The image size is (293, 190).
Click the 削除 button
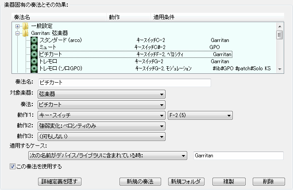pyautogui.click(x=269, y=182)
